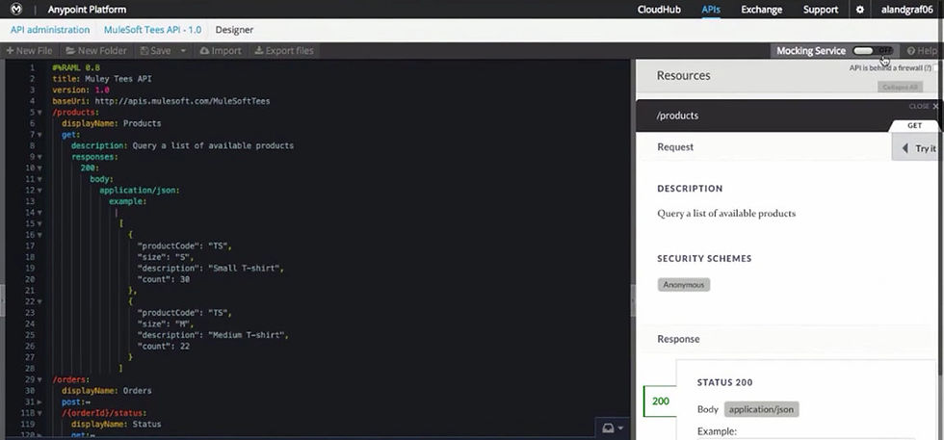Open the CloudHub menu
Viewport: 944px width, 440px height.
tap(659, 10)
